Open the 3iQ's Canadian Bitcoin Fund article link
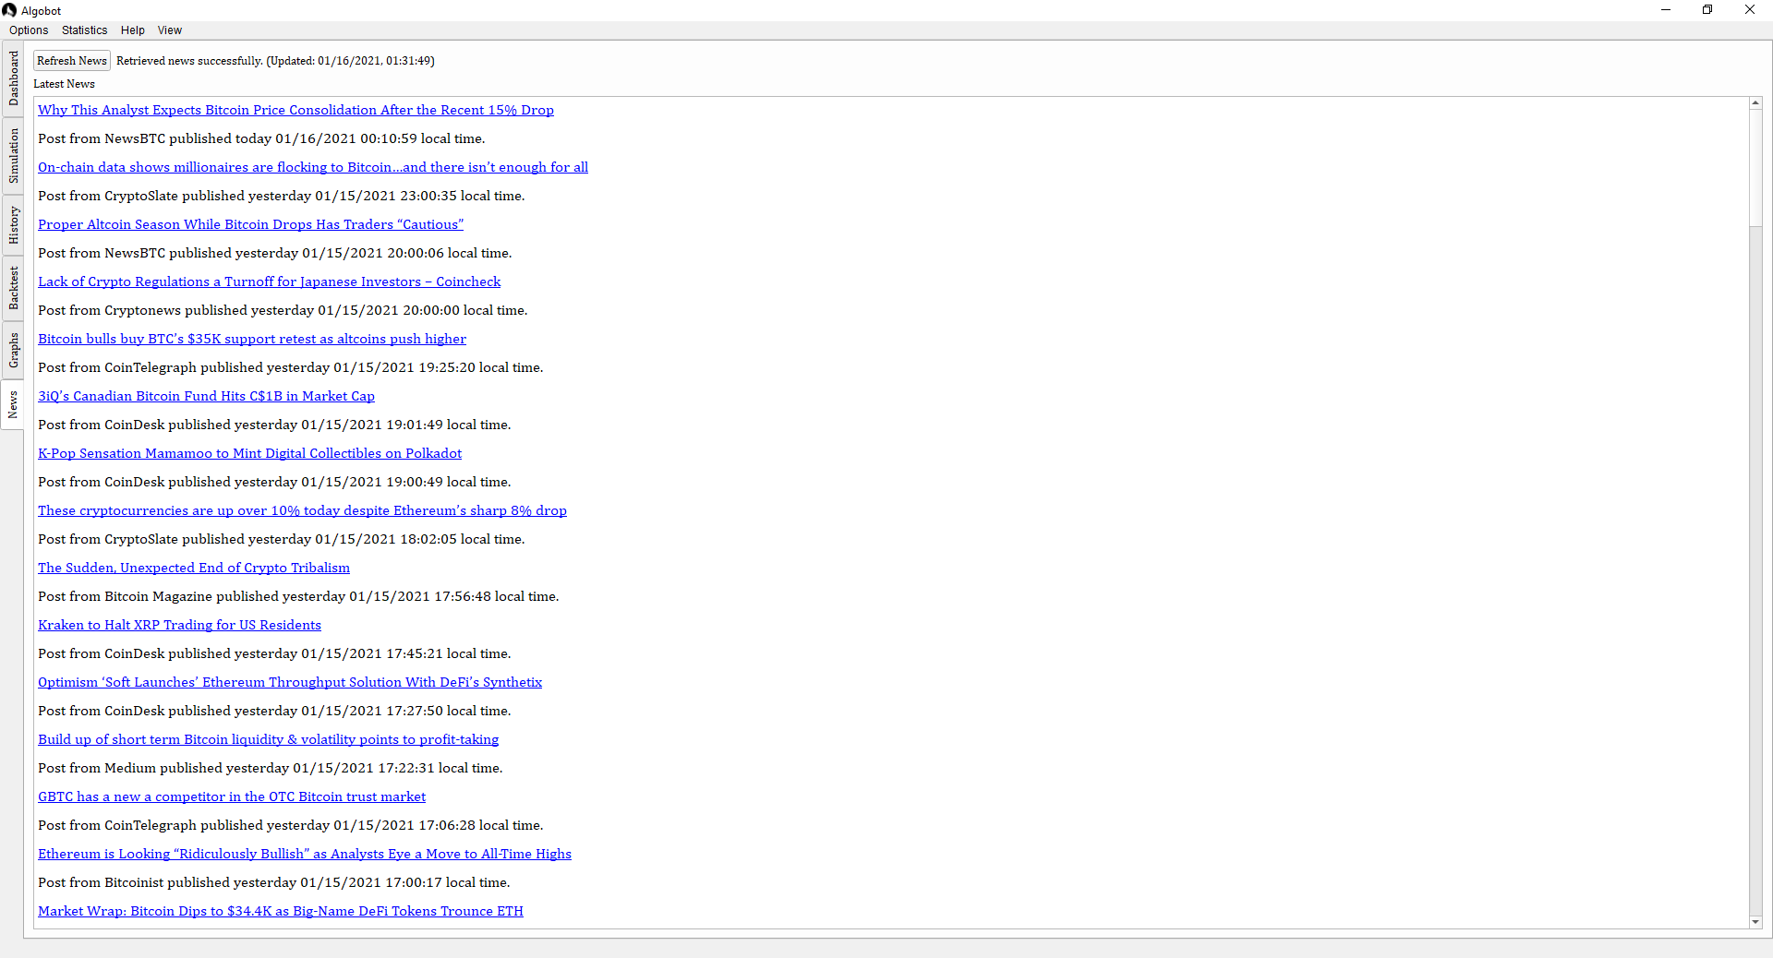Viewport: 1773px width, 958px height. click(206, 396)
